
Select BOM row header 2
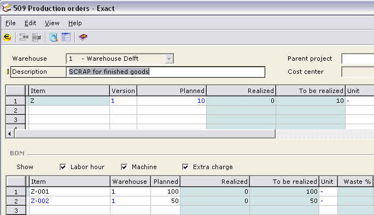point(16,201)
